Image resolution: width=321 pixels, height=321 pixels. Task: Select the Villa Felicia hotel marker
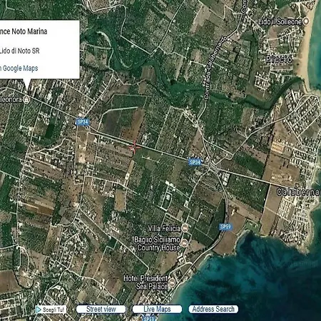185,228
